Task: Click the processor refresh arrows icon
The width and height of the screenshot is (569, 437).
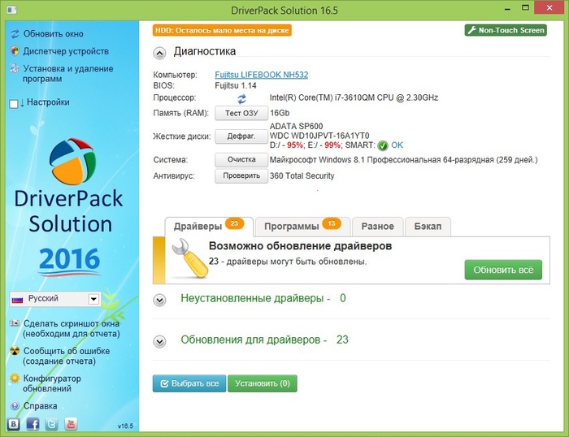Action: click(x=241, y=98)
